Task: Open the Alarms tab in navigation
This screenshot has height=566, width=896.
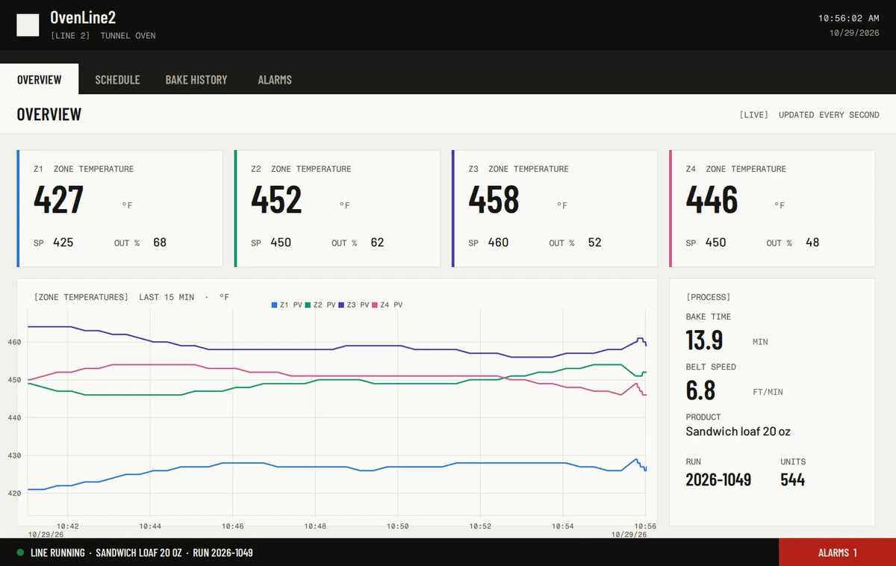Action: tap(275, 79)
